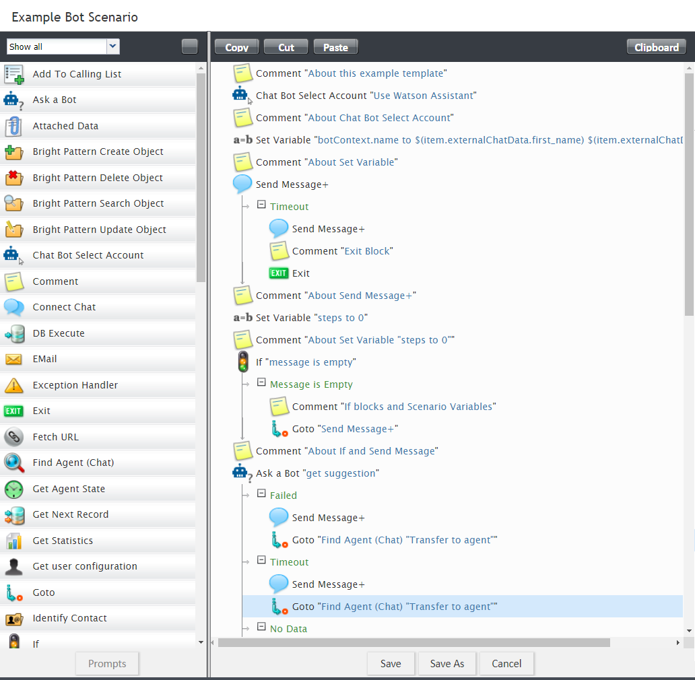The width and height of the screenshot is (695, 680).
Task: Open the Clipboard panel button
Action: (656, 47)
